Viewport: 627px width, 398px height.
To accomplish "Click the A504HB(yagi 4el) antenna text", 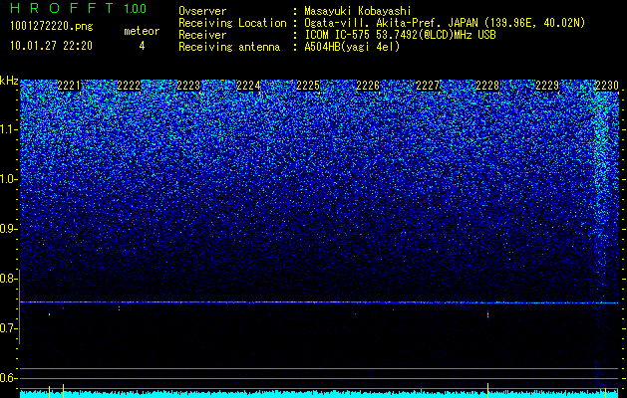I will [352, 47].
